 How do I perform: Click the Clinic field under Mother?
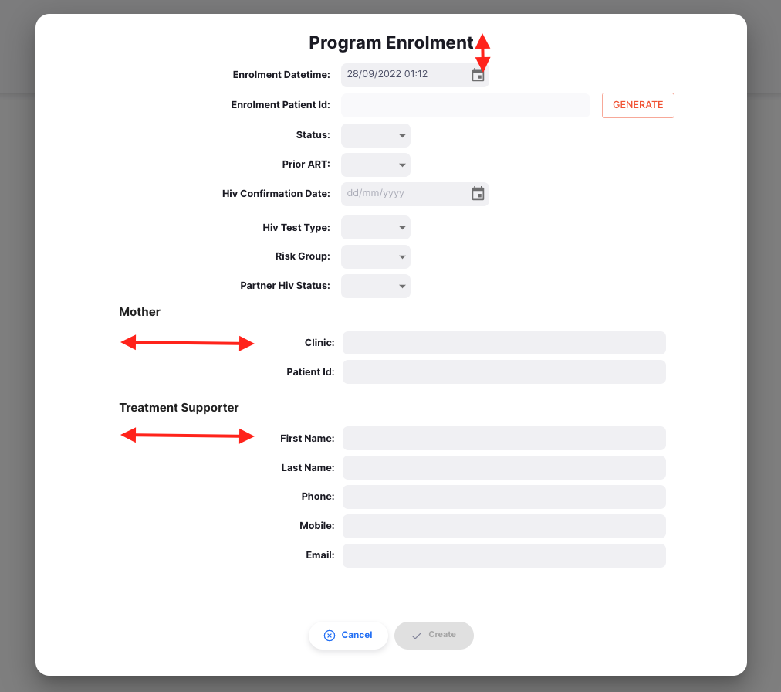tap(503, 343)
